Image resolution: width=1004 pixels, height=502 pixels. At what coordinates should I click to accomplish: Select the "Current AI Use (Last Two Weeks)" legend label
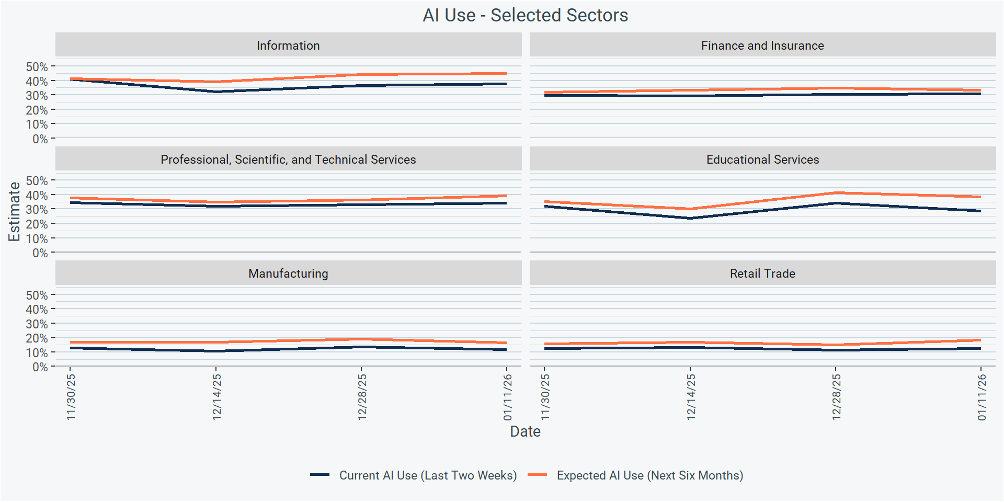pos(428,475)
